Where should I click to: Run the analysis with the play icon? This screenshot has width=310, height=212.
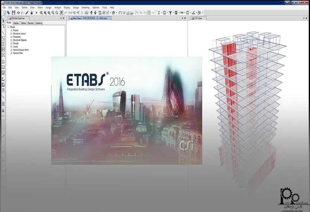tap(37, 13)
